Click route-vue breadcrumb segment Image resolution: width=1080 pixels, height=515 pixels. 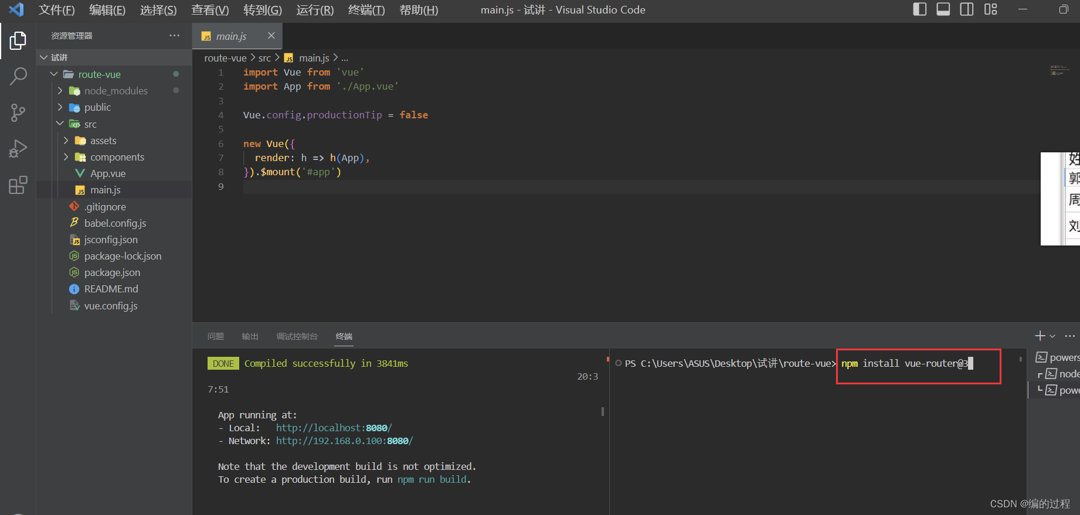(x=225, y=58)
